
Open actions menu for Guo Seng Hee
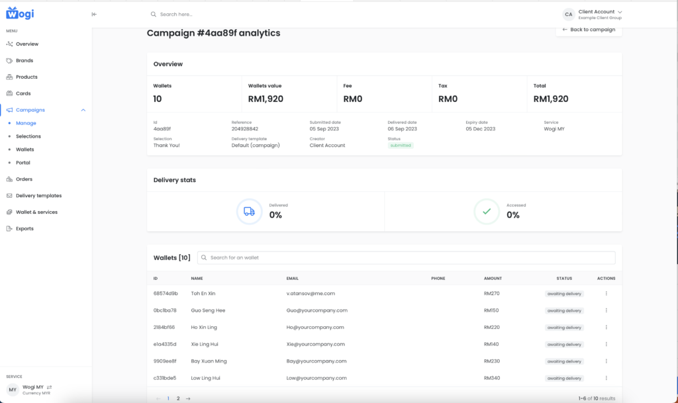point(606,310)
